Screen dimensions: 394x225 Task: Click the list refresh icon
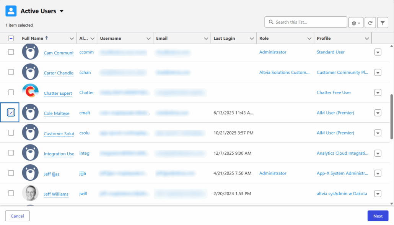[x=370, y=23]
